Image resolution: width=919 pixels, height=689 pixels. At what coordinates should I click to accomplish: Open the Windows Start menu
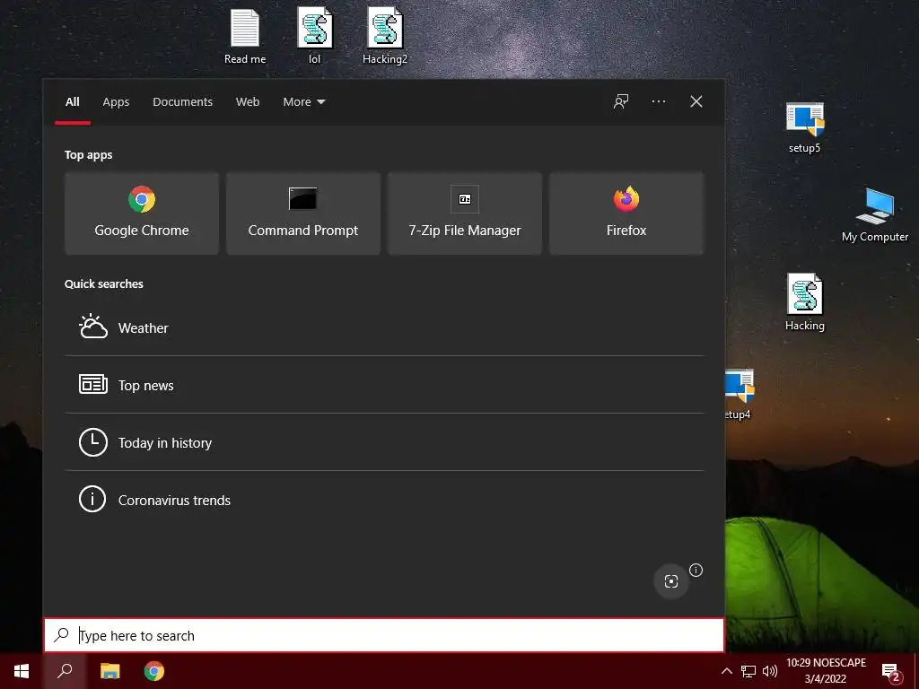22,671
